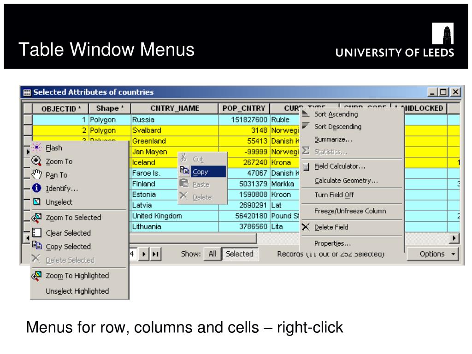
Task: Choose Sort Descending menu entry
Action: pyautogui.click(x=338, y=127)
